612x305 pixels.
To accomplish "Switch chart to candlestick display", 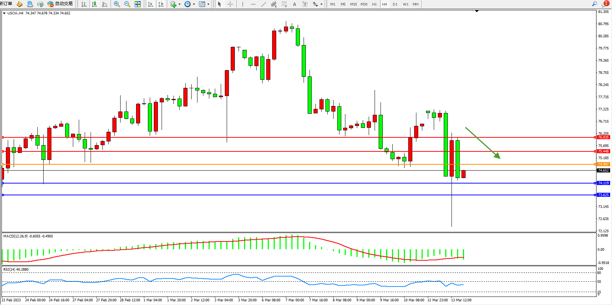I will tap(94, 4).
